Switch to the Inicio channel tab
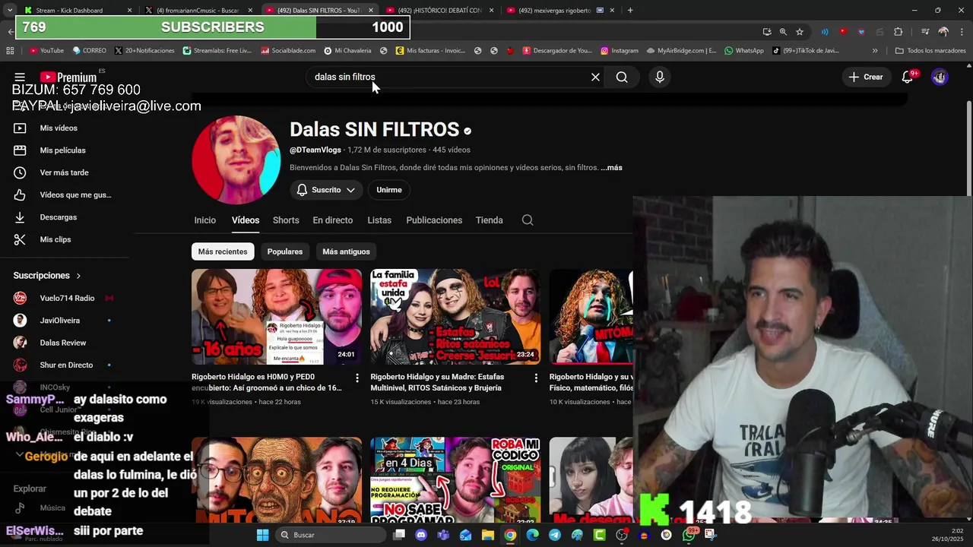This screenshot has height=547, width=973. point(204,220)
